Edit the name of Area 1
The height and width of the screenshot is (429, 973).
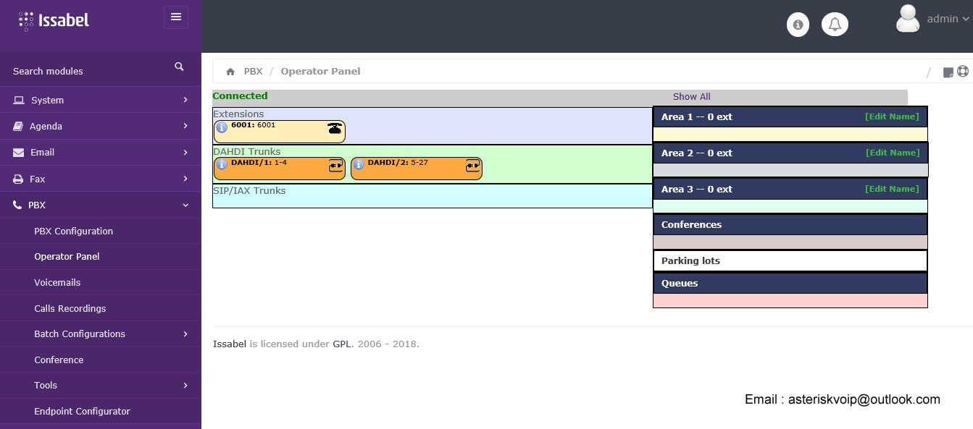(x=892, y=116)
